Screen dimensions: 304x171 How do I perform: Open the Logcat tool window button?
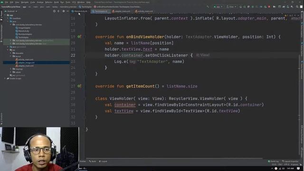pyautogui.click(x=103, y=161)
